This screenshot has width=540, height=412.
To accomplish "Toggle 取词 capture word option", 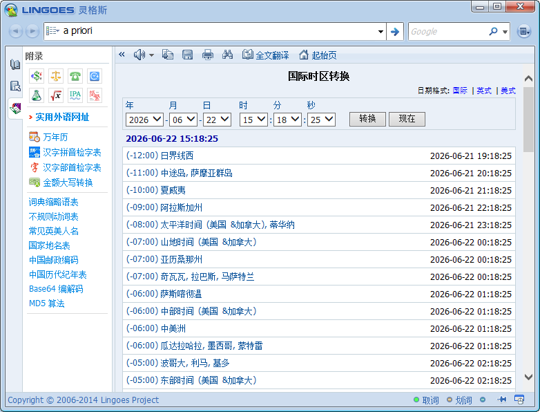I will coord(426,400).
